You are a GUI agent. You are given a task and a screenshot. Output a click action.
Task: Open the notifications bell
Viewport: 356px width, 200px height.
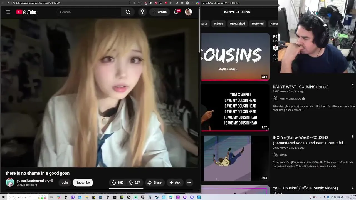click(x=176, y=12)
